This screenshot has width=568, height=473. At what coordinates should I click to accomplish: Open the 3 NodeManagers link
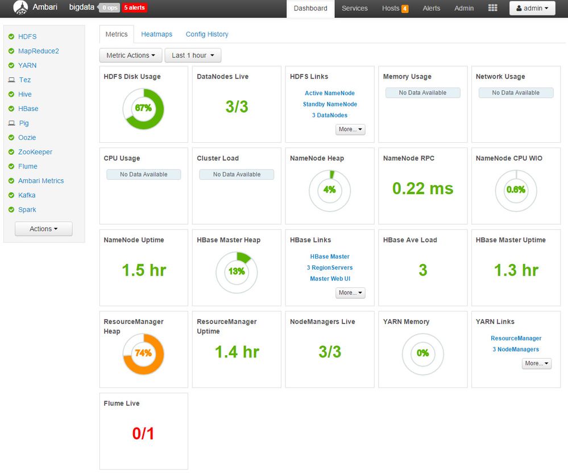coord(516,349)
